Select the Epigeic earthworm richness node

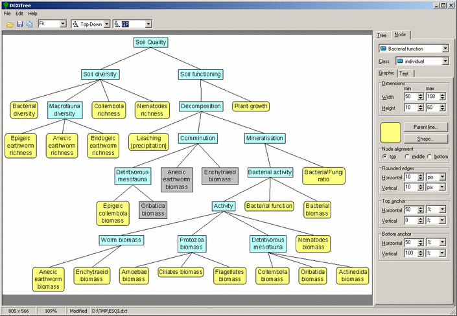click(21, 146)
